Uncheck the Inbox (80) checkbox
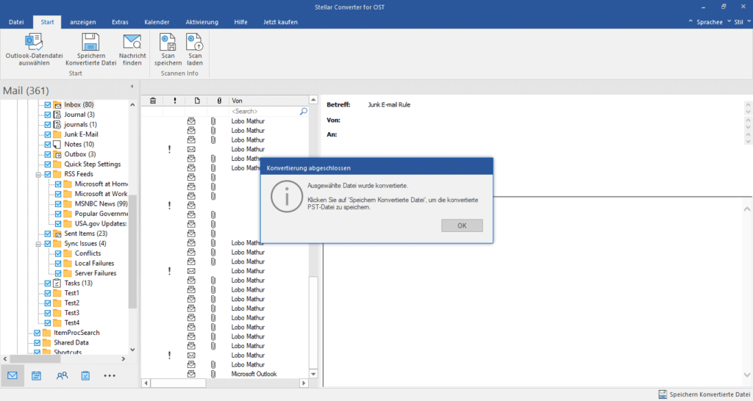The width and height of the screenshot is (753, 401). click(x=48, y=104)
